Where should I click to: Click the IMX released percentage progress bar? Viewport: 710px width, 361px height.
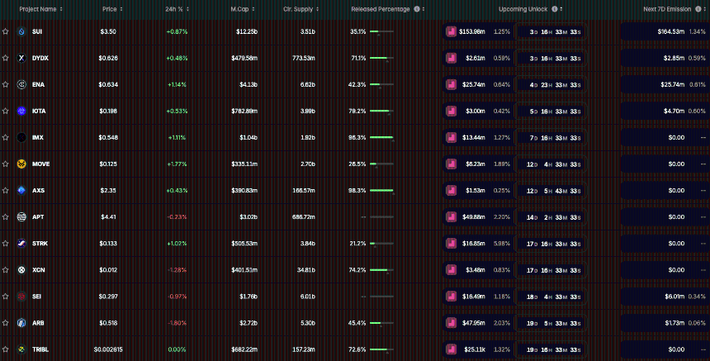[x=381, y=137]
